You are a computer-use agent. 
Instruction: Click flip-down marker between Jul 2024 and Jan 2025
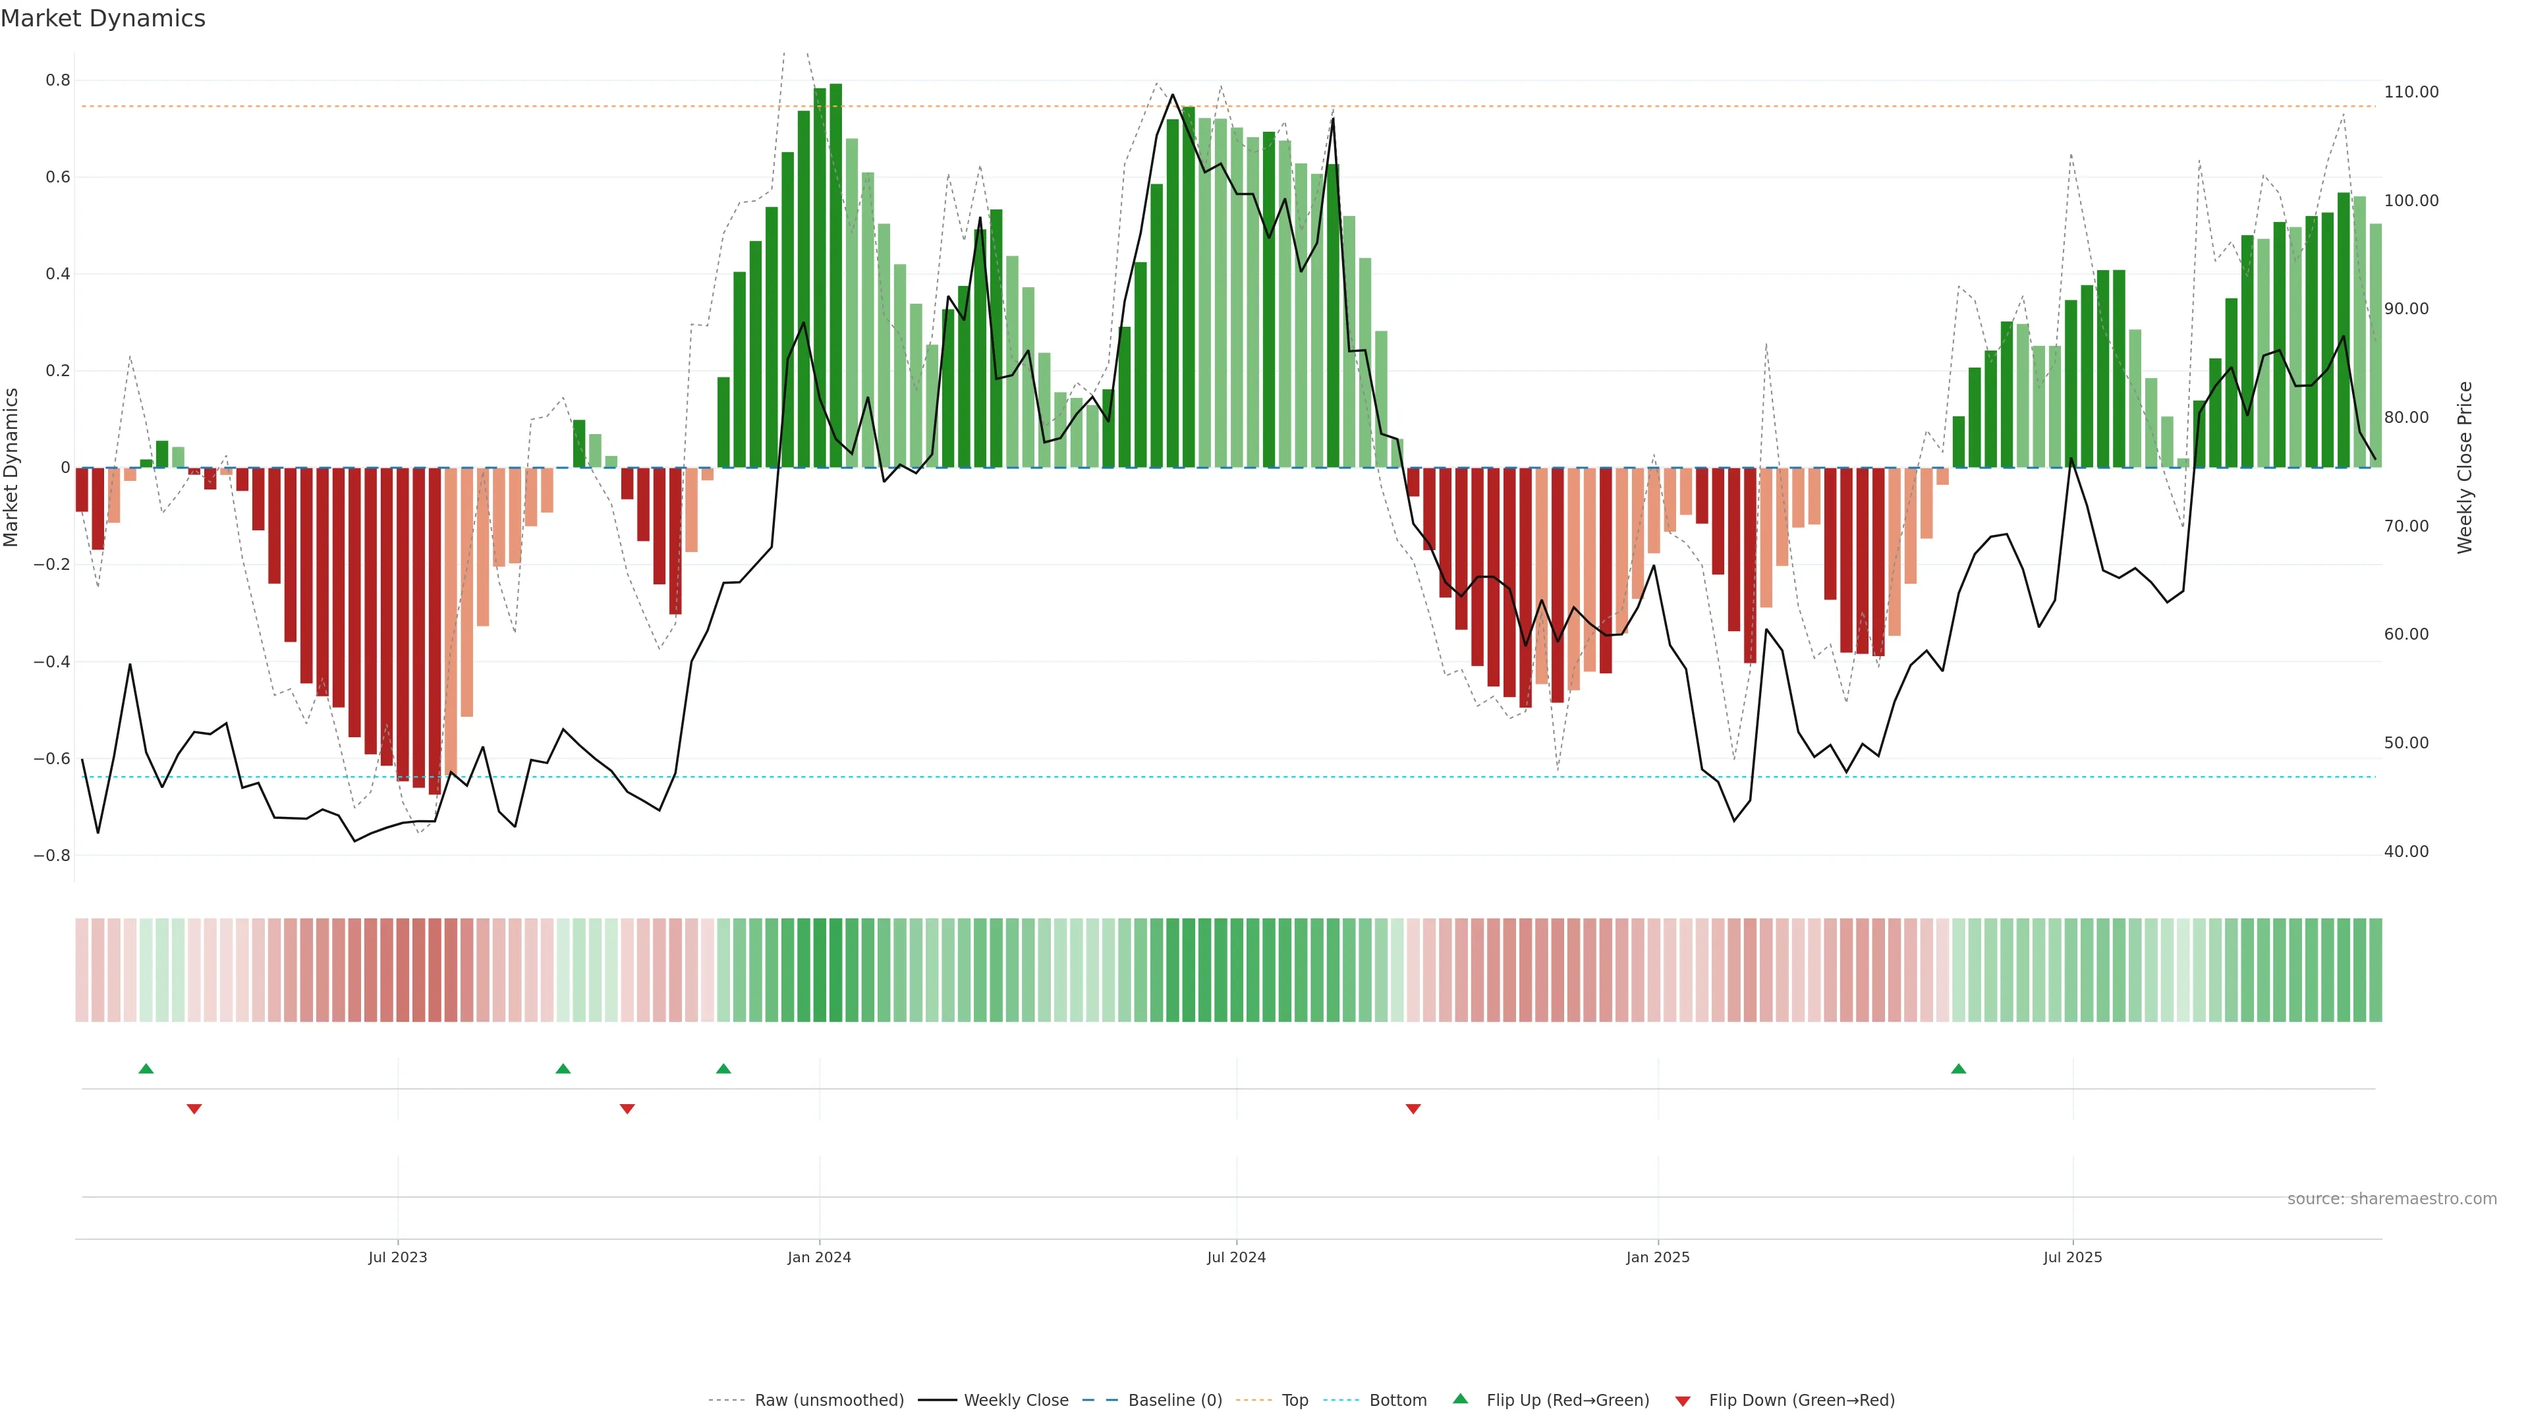pyautogui.click(x=1413, y=1109)
